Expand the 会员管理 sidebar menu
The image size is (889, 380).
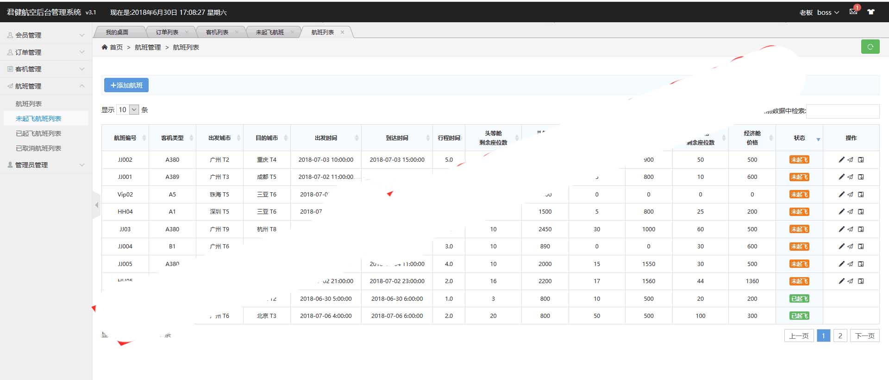pos(45,35)
